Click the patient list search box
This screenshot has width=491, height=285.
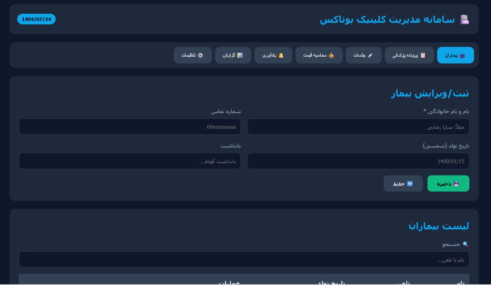click(244, 260)
